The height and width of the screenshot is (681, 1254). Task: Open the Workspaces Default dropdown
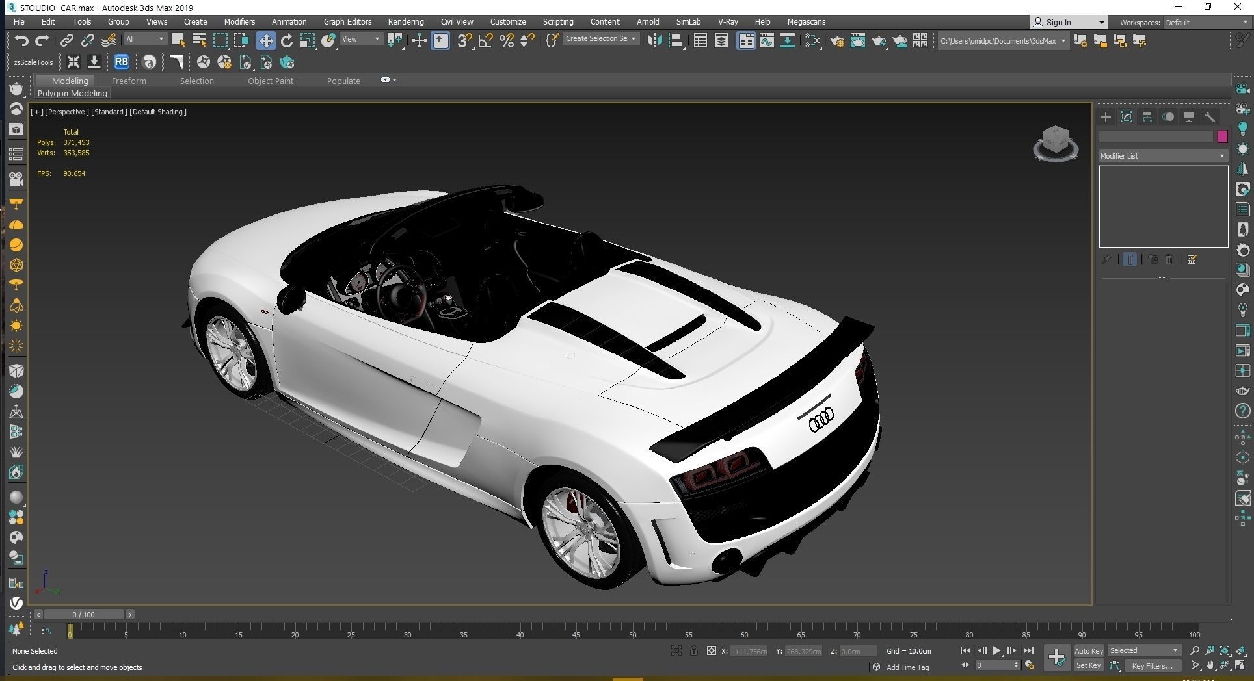pyautogui.click(x=1207, y=22)
